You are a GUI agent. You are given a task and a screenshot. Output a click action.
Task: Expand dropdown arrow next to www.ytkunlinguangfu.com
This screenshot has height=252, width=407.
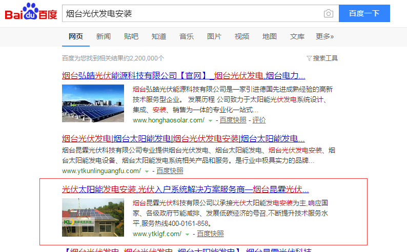point(147,171)
